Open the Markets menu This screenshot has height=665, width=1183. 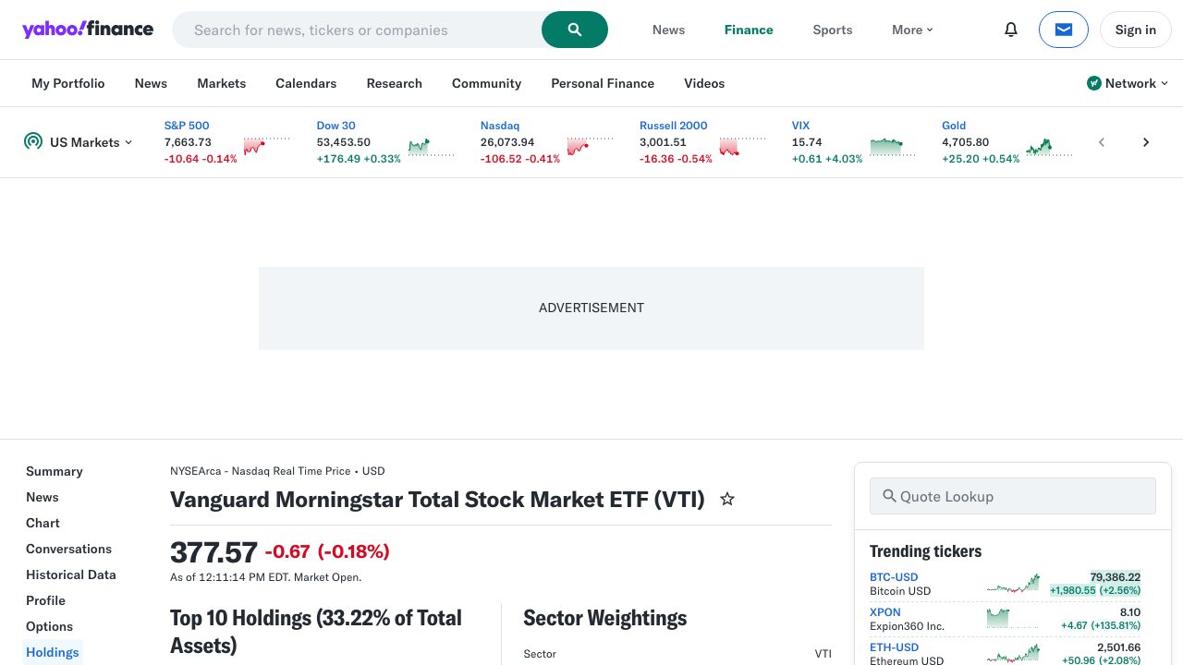point(222,83)
